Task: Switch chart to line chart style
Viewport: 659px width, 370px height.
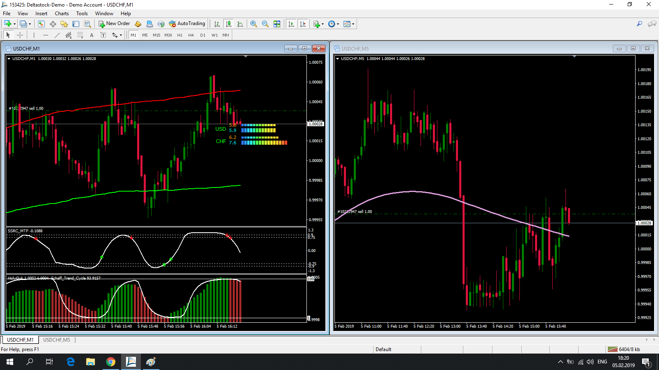Action: 240,24
